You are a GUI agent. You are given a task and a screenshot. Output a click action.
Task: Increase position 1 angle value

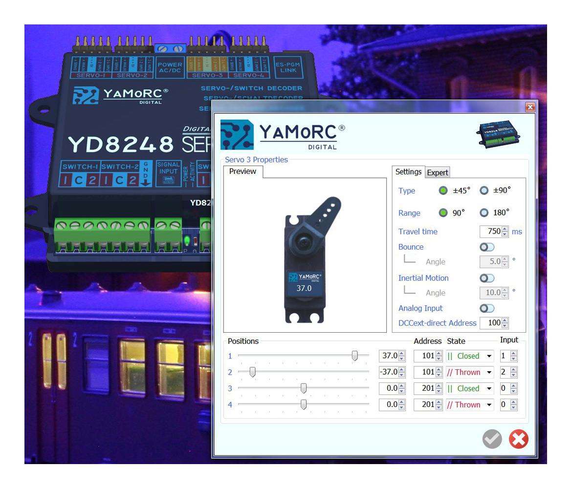(402, 353)
